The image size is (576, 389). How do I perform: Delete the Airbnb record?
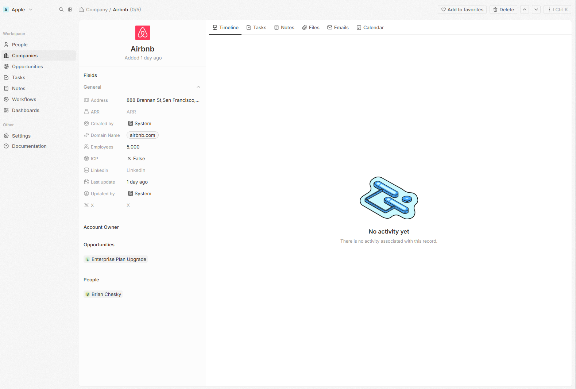(x=503, y=9)
